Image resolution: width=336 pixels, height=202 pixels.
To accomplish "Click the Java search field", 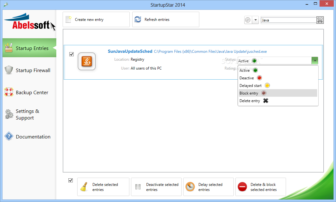I will tap(289, 20).
